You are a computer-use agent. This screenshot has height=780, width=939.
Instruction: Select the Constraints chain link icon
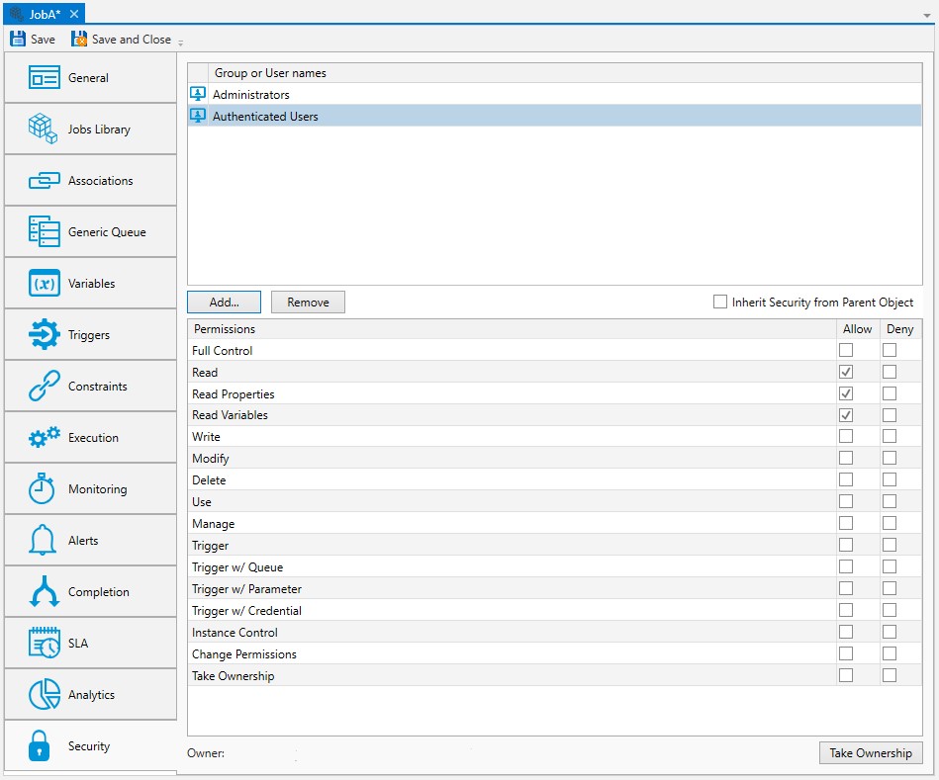pos(44,386)
